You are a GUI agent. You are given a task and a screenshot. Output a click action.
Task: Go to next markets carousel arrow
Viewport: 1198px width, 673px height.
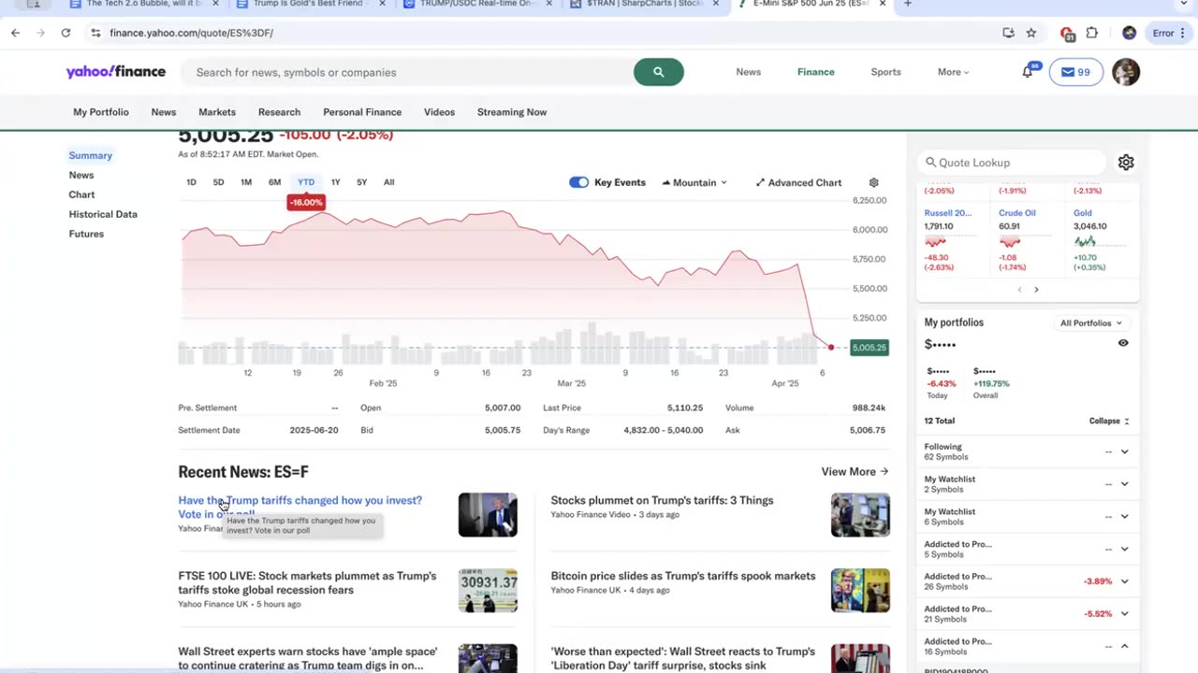coord(1036,290)
